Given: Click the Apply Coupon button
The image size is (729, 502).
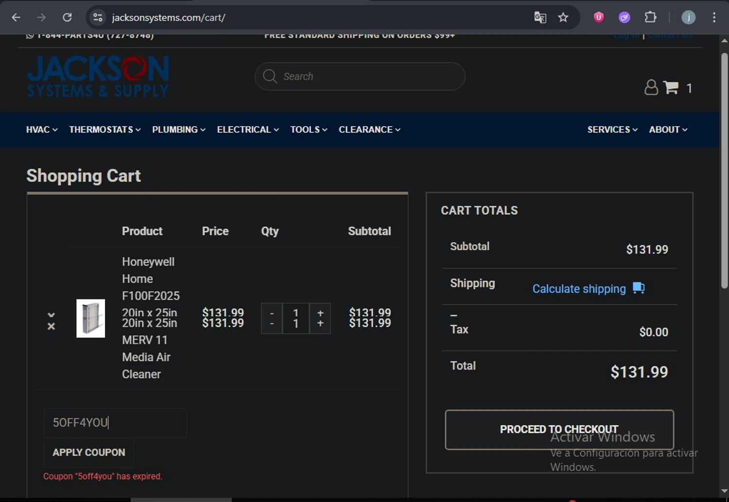Looking at the screenshot, I should pos(89,452).
